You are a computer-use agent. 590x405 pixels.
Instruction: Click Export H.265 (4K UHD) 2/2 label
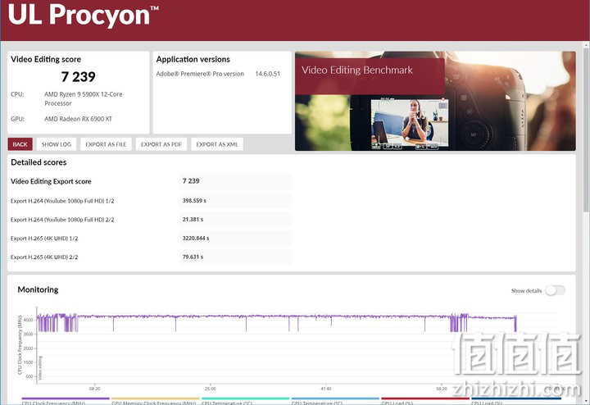[44, 257]
